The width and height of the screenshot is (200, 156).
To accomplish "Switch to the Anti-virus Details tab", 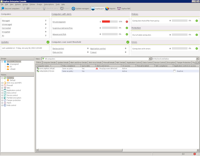I will point(95,63).
